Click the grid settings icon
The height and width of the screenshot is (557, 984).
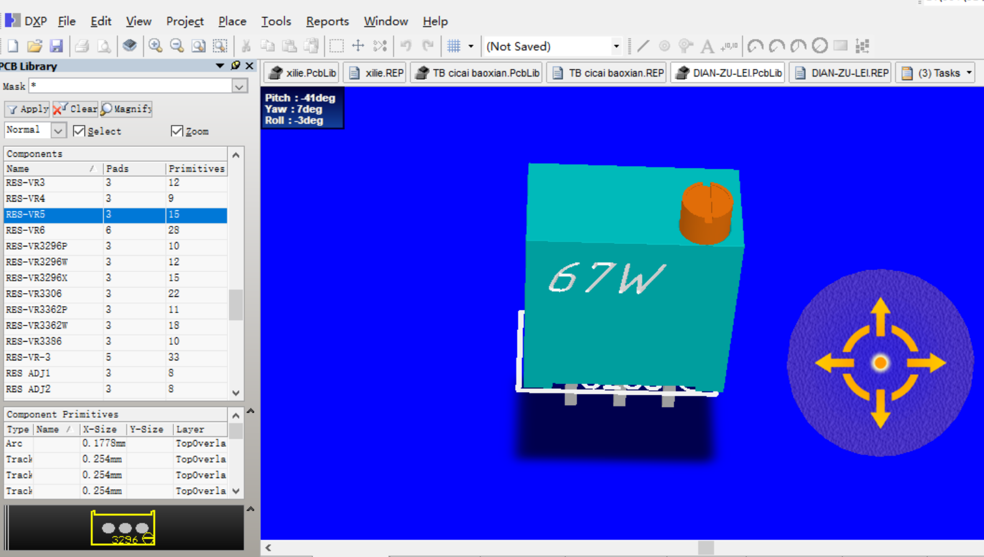(454, 46)
